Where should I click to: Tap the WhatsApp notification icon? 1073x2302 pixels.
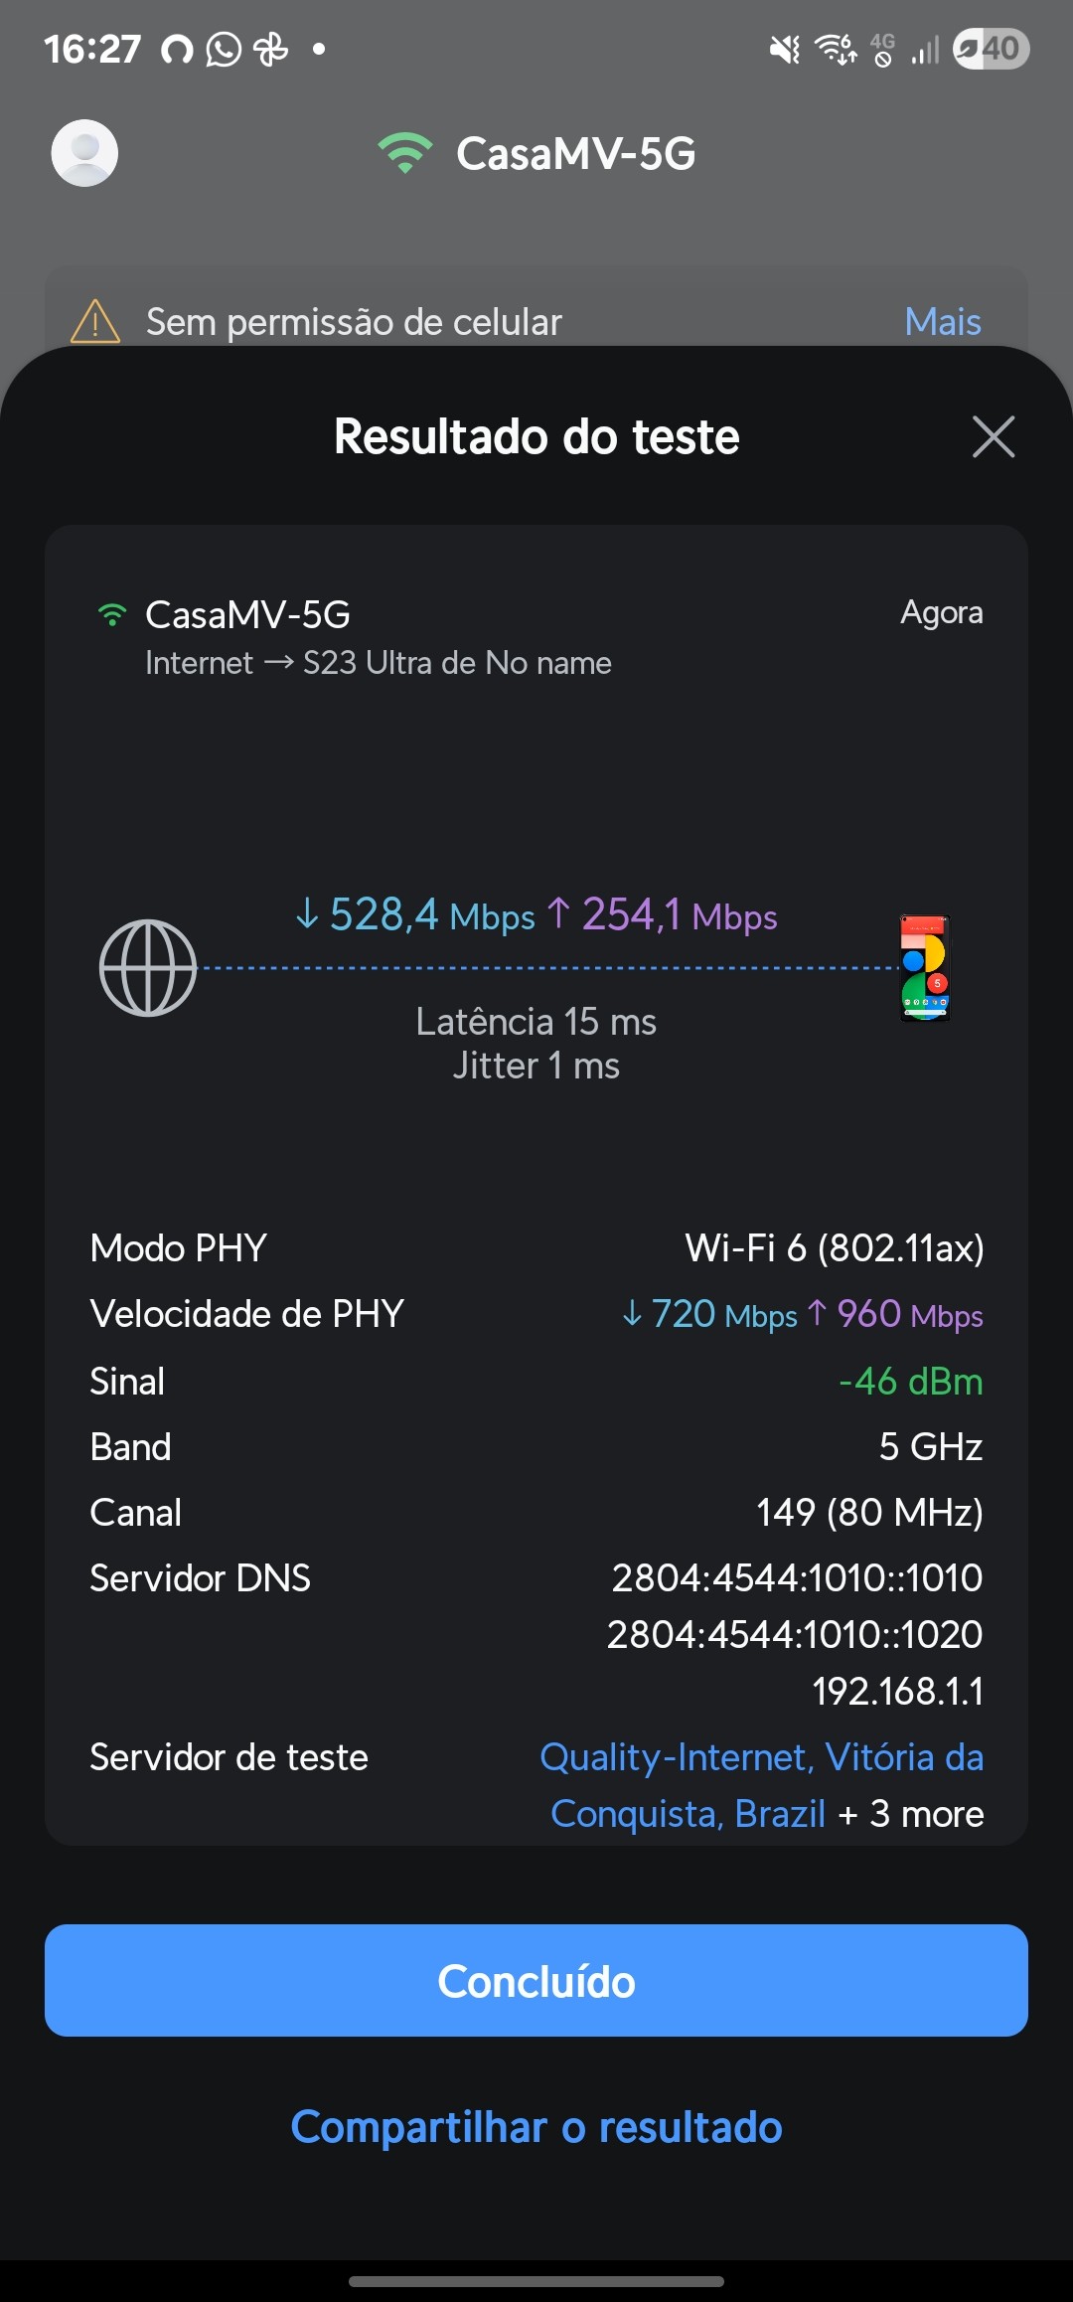[x=224, y=49]
